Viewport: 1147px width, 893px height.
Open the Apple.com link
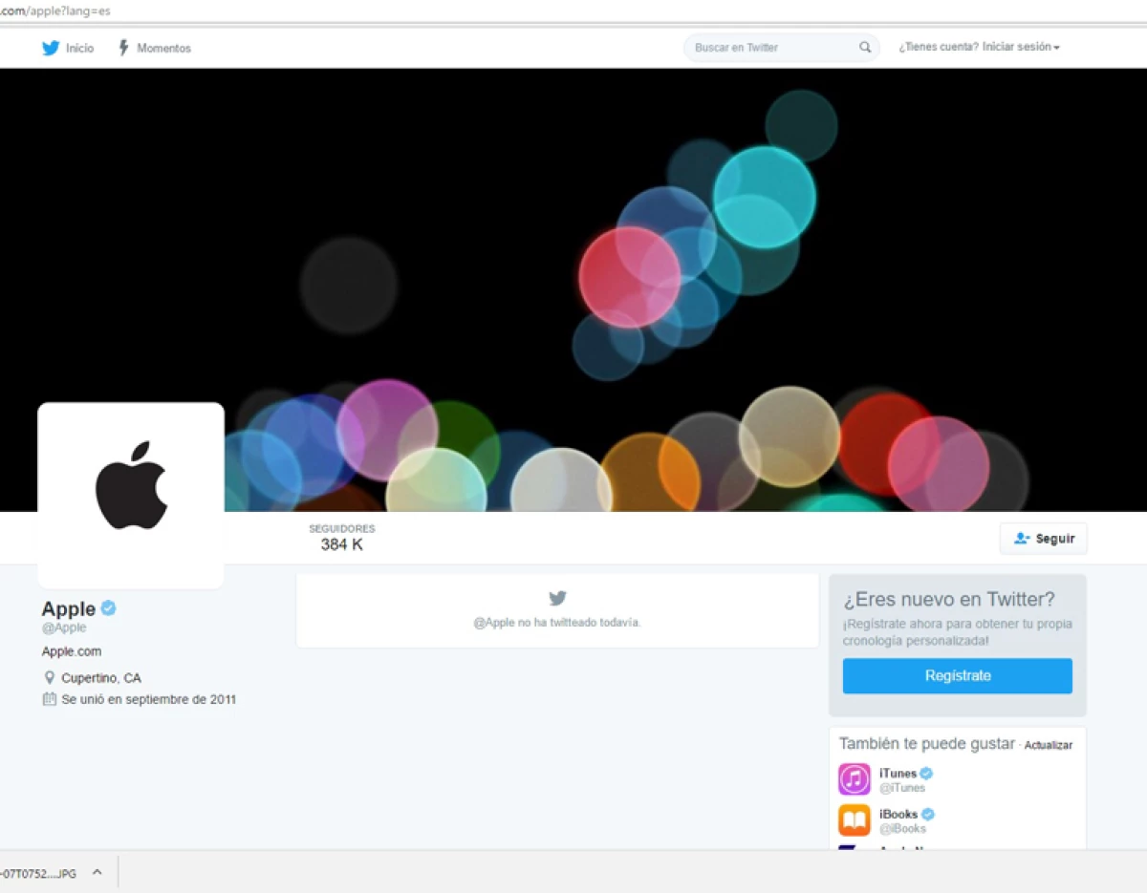coord(72,651)
